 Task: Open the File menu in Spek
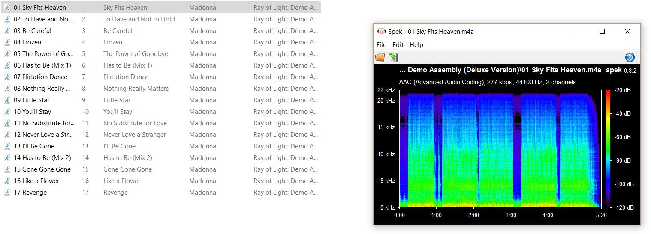click(x=381, y=44)
